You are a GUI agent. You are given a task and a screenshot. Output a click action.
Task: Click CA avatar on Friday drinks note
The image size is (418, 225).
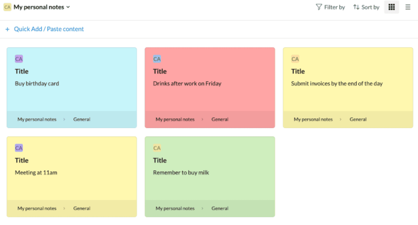(157, 59)
